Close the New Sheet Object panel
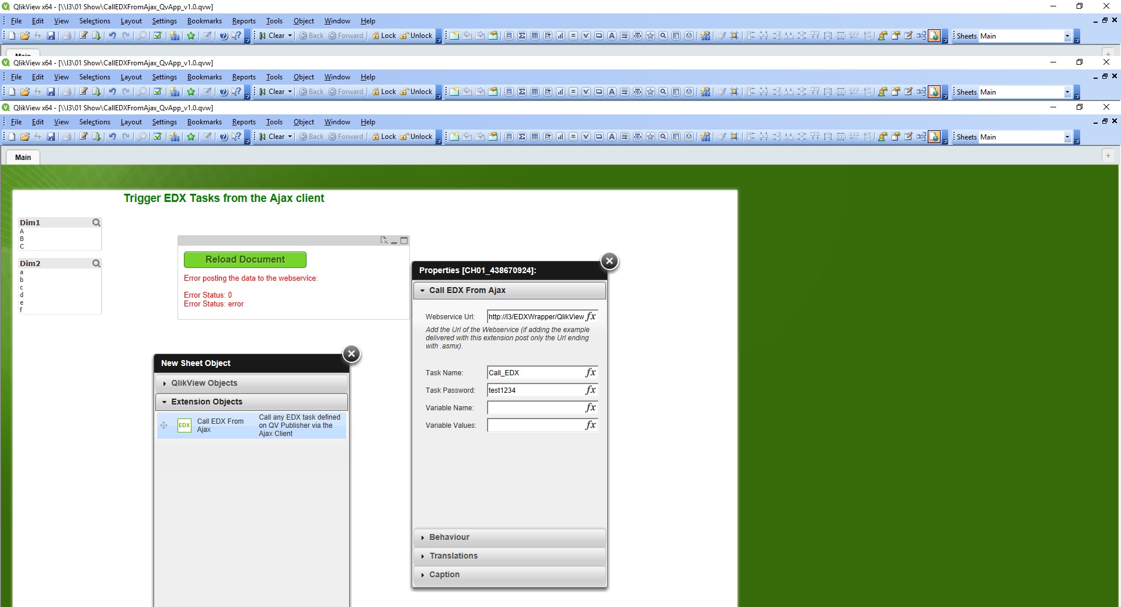 pyautogui.click(x=351, y=354)
